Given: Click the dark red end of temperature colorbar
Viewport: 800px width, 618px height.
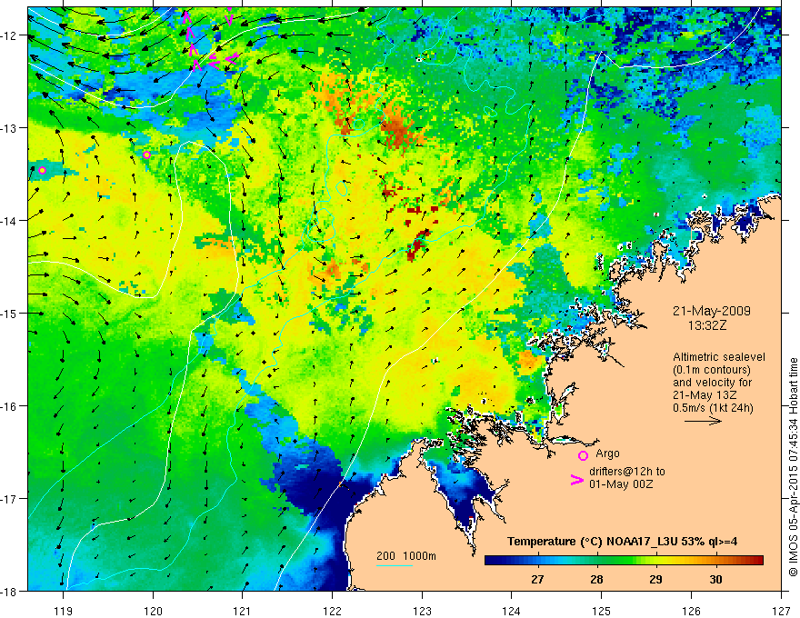Looking at the screenshot, I should point(757,560).
